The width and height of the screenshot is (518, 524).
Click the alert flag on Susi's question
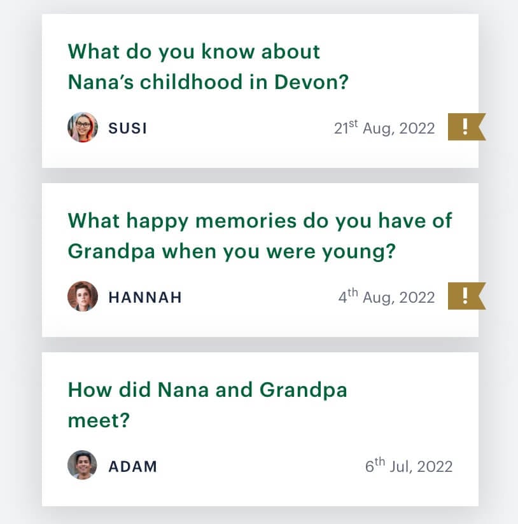click(x=466, y=127)
